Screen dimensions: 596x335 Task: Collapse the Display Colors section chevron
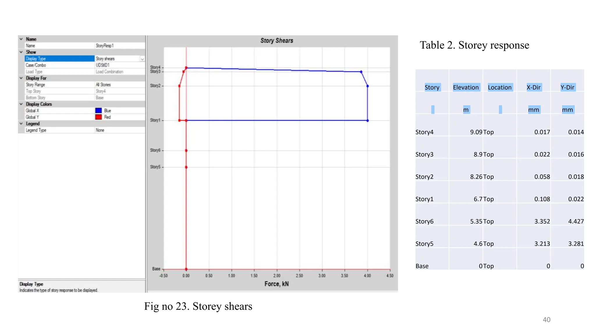click(x=21, y=104)
